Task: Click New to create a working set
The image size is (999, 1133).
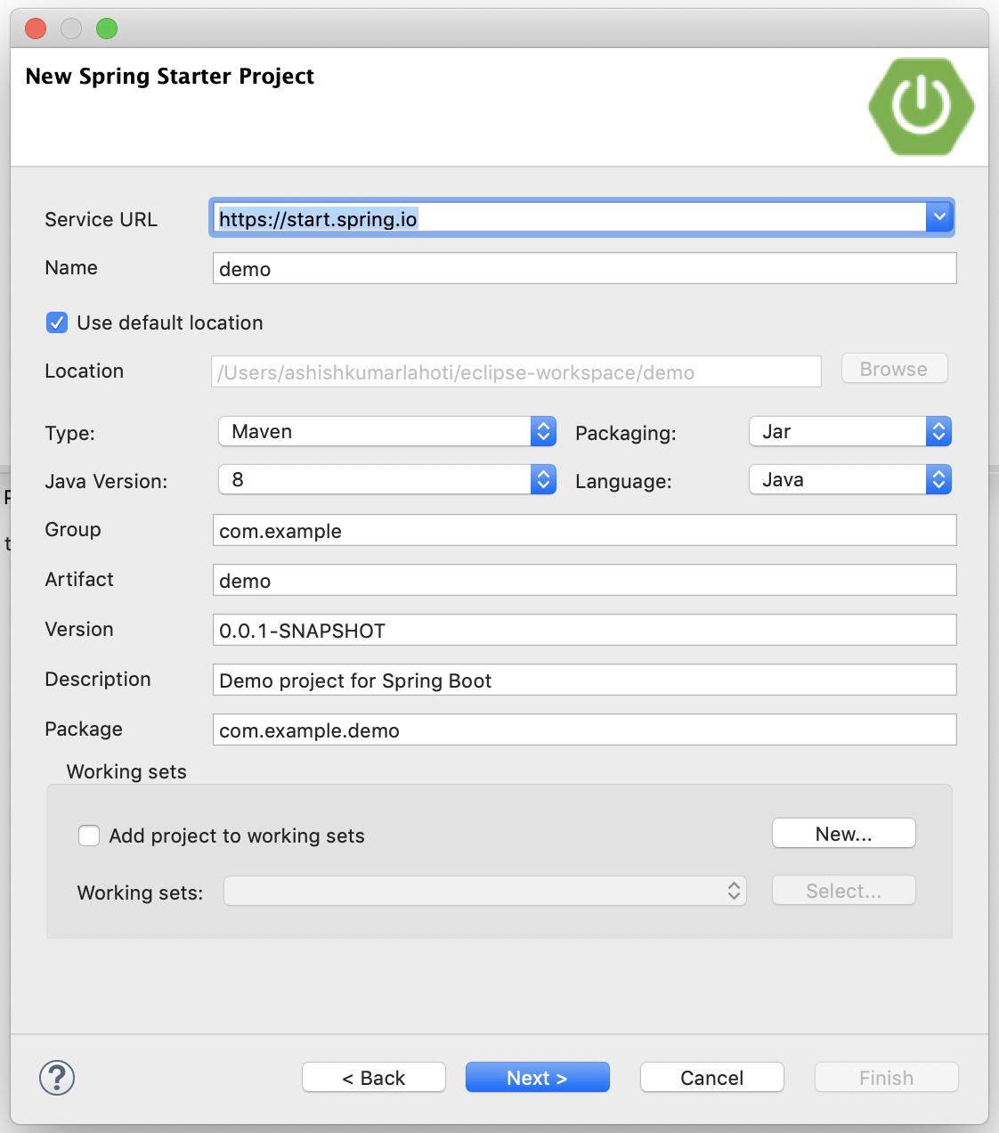Action: [x=842, y=833]
